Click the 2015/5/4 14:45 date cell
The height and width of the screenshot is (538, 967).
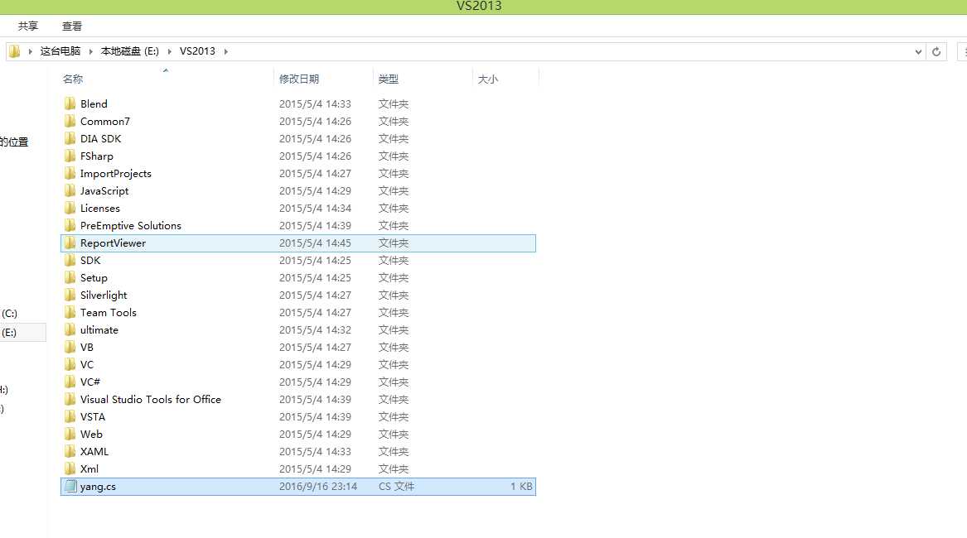click(315, 243)
